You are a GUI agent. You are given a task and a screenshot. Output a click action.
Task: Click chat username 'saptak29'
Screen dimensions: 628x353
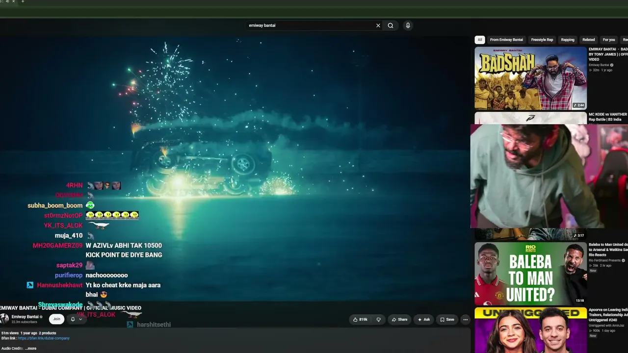tap(69, 265)
